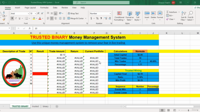Apply percent style
200x112 pixels.
[x=97, y=18]
